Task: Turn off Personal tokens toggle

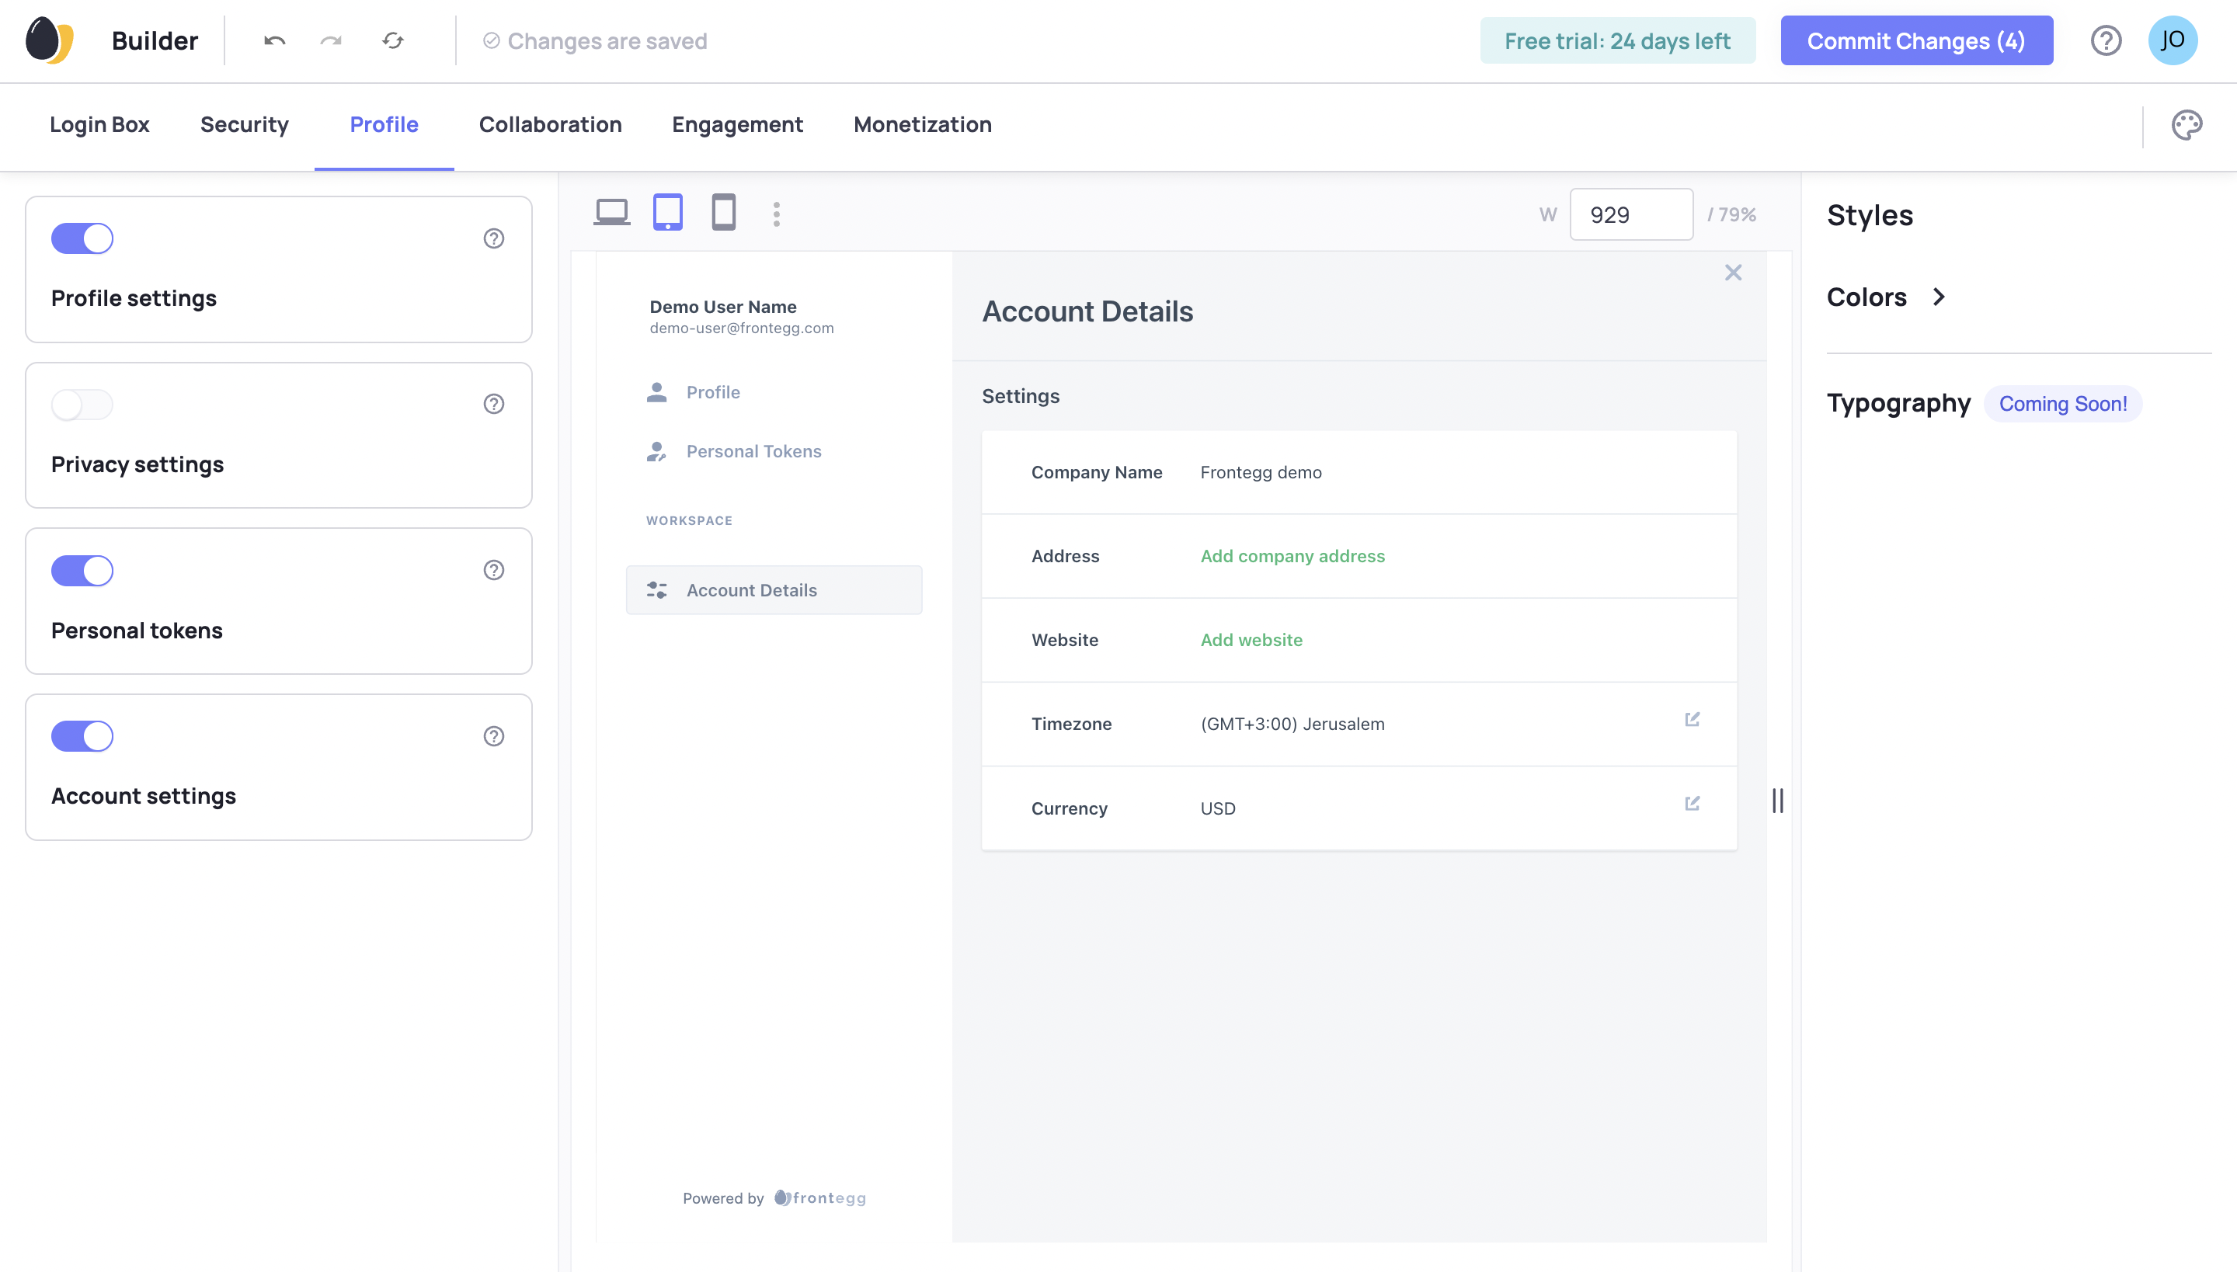Action: [82, 571]
